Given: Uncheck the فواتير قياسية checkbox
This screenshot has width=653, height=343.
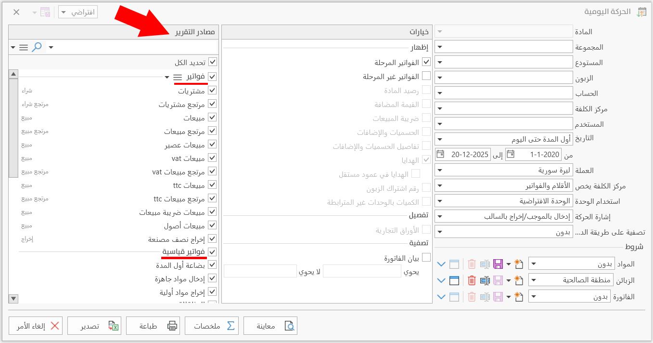Looking at the screenshot, I should point(212,251).
